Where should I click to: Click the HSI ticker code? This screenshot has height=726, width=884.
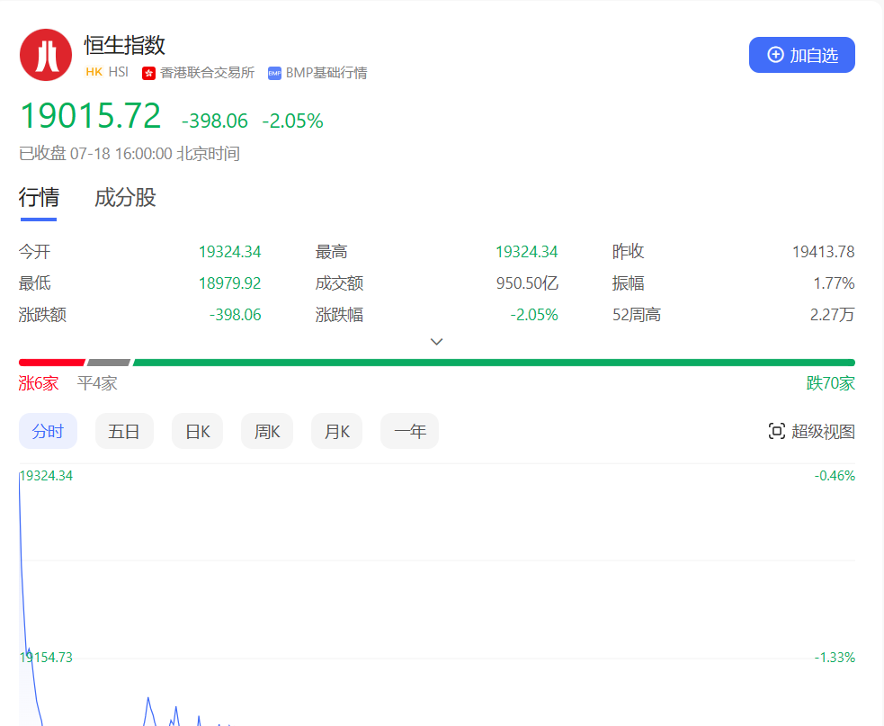pyautogui.click(x=119, y=72)
